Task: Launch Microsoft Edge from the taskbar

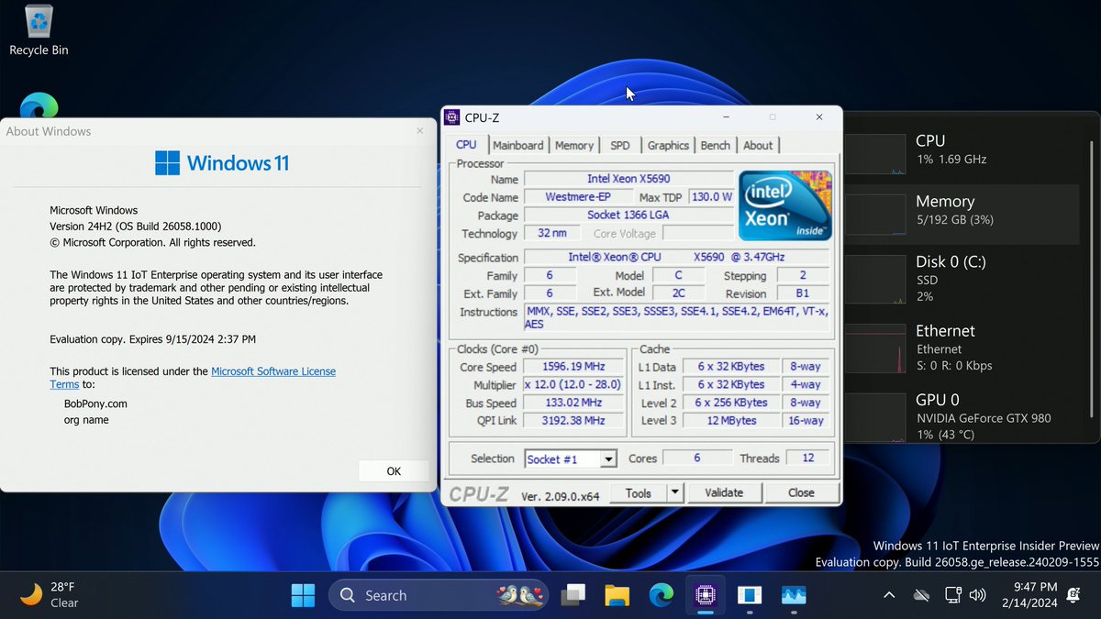Action: point(662,595)
